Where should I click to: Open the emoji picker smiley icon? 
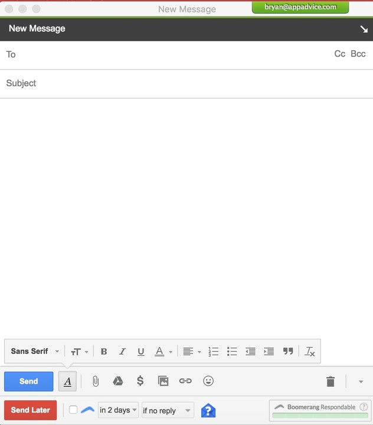tap(208, 381)
